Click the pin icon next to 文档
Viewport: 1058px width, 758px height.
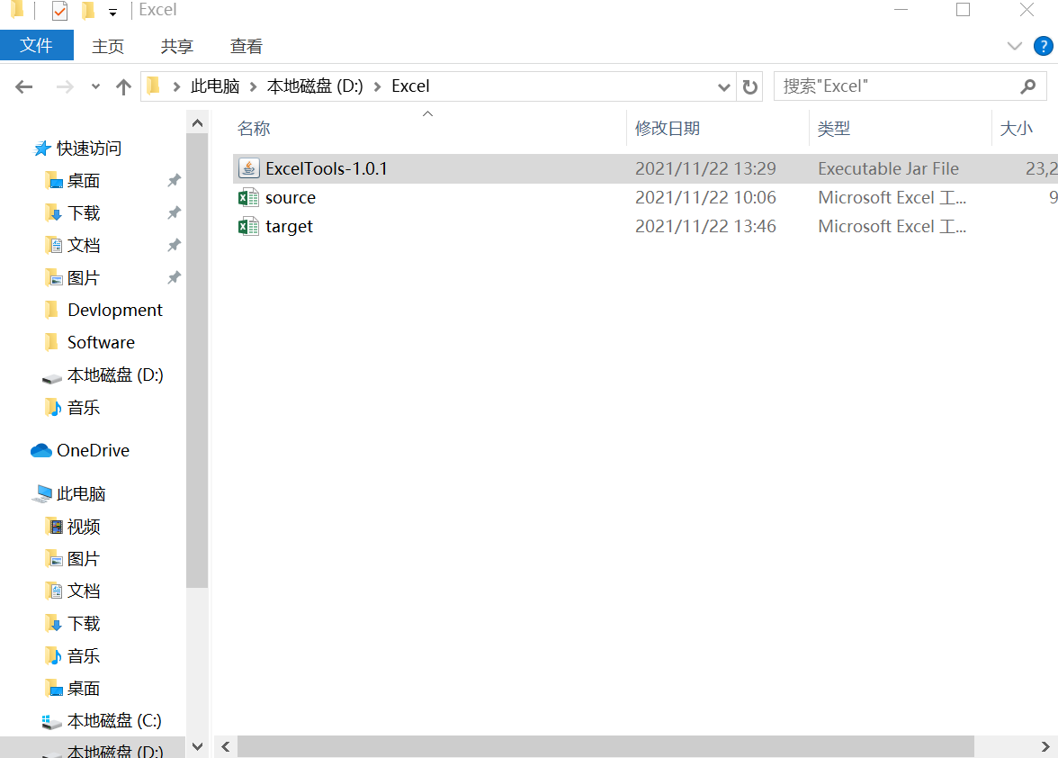[x=175, y=245]
